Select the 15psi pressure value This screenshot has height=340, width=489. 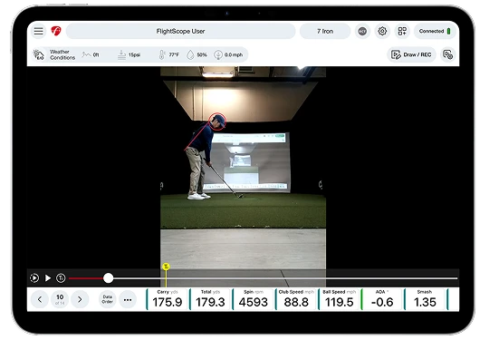(129, 55)
